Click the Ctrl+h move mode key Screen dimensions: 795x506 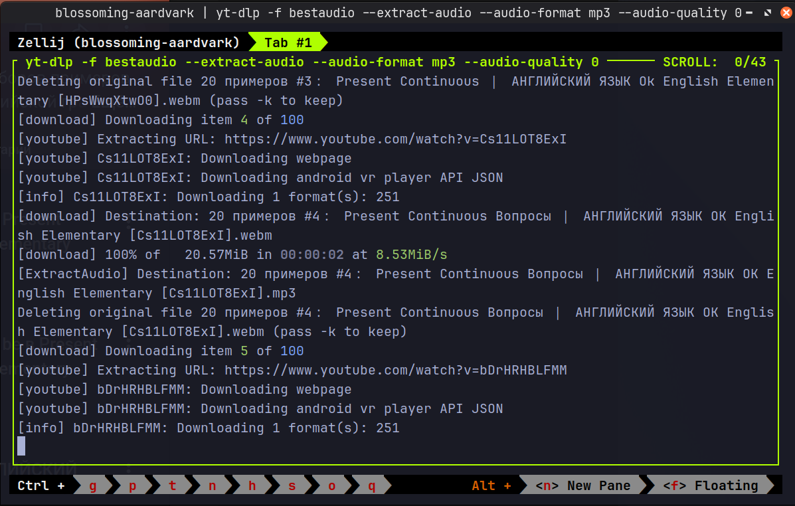click(x=252, y=485)
